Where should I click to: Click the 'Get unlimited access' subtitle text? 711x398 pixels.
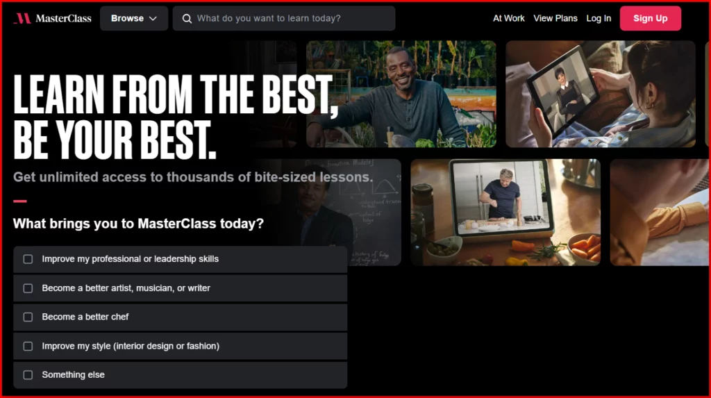(x=193, y=177)
